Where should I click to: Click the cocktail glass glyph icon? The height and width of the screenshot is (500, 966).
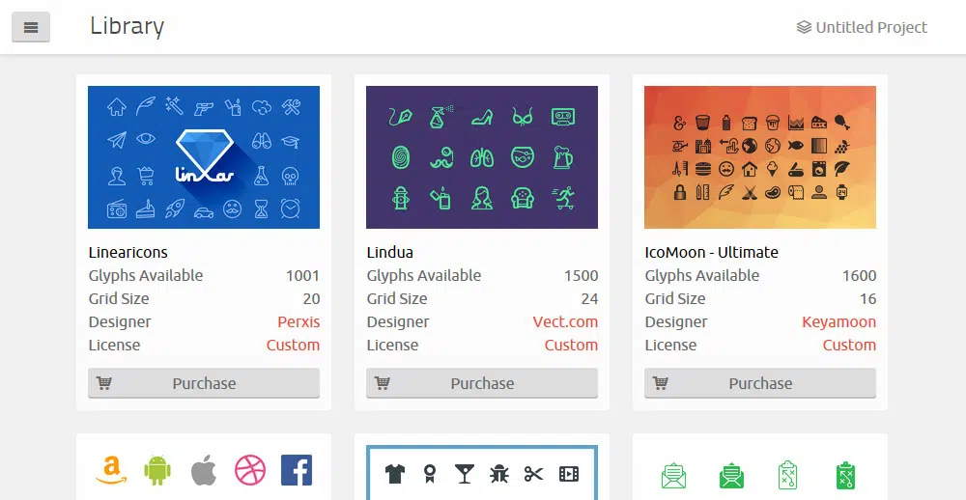[x=465, y=473]
